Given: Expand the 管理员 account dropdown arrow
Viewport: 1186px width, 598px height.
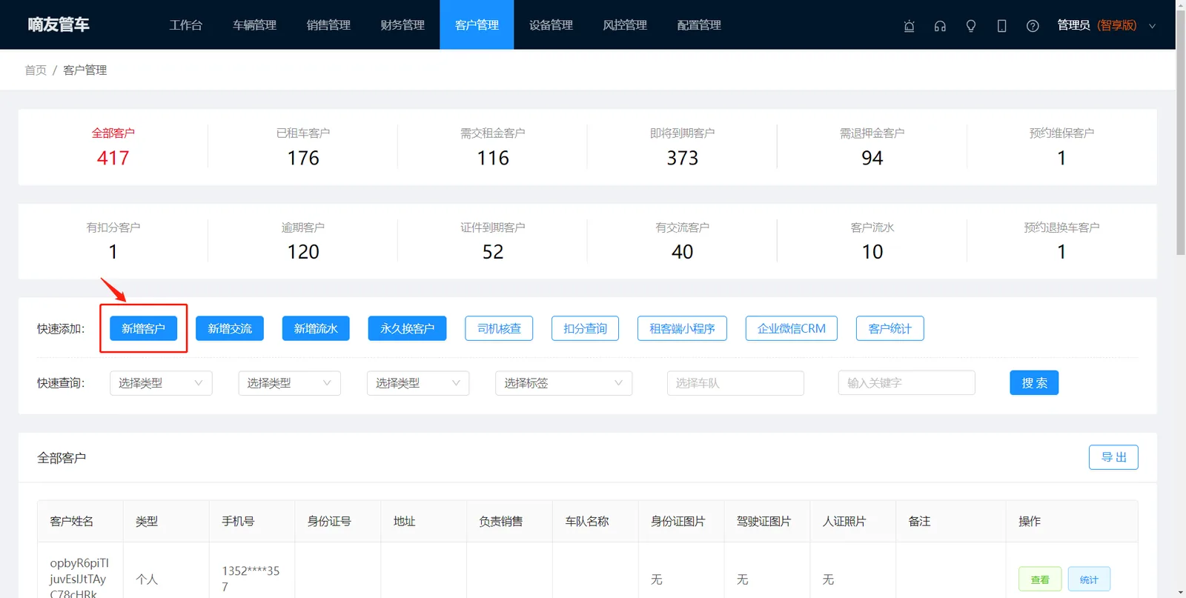Looking at the screenshot, I should (1152, 26).
